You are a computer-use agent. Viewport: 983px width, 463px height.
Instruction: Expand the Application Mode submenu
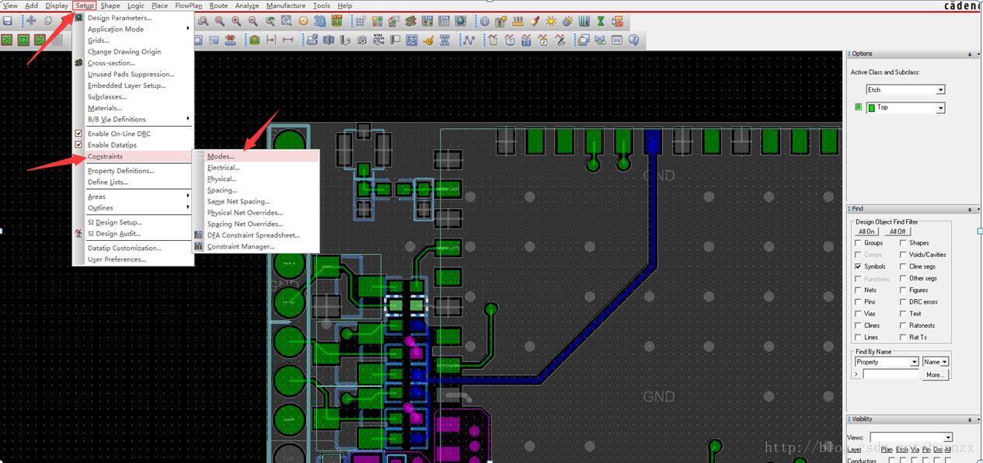[134, 29]
